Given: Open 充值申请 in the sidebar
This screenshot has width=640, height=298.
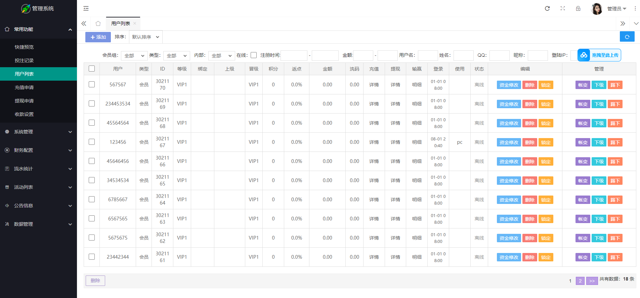Looking at the screenshot, I should click(x=24, y=87).
